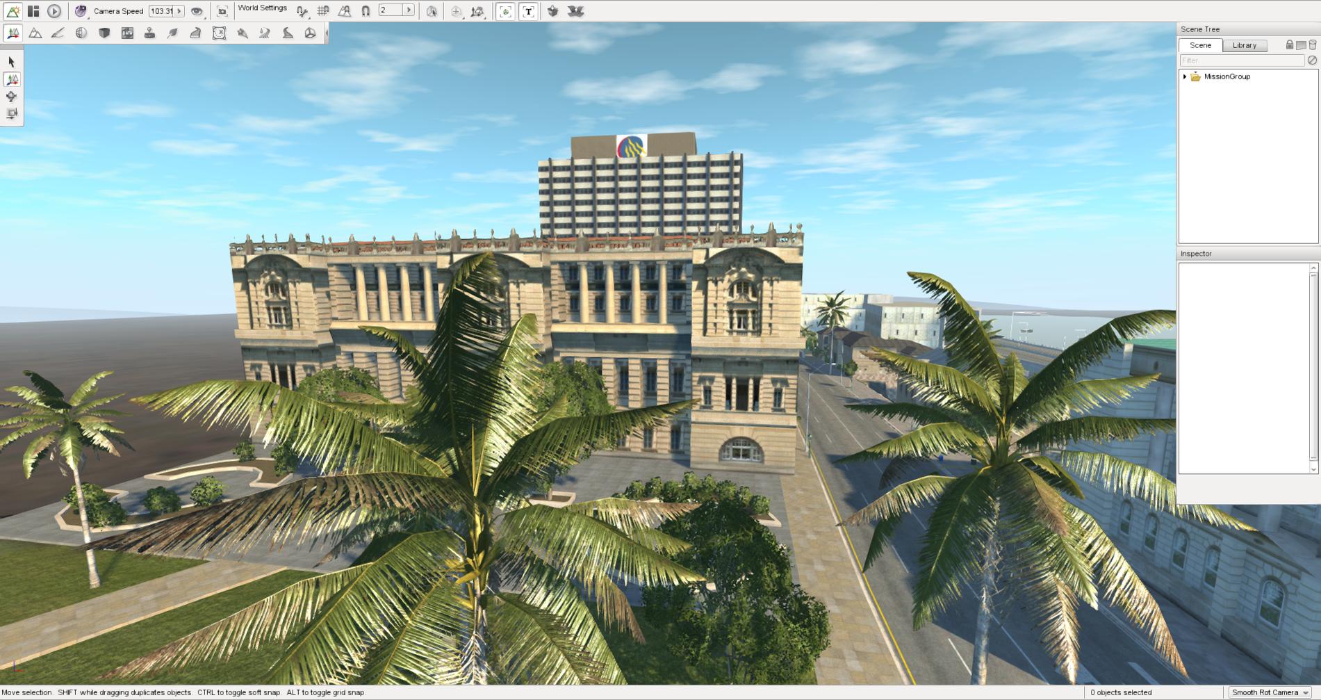
Task: Toggle snap to terrain
Action: point(345,11)
